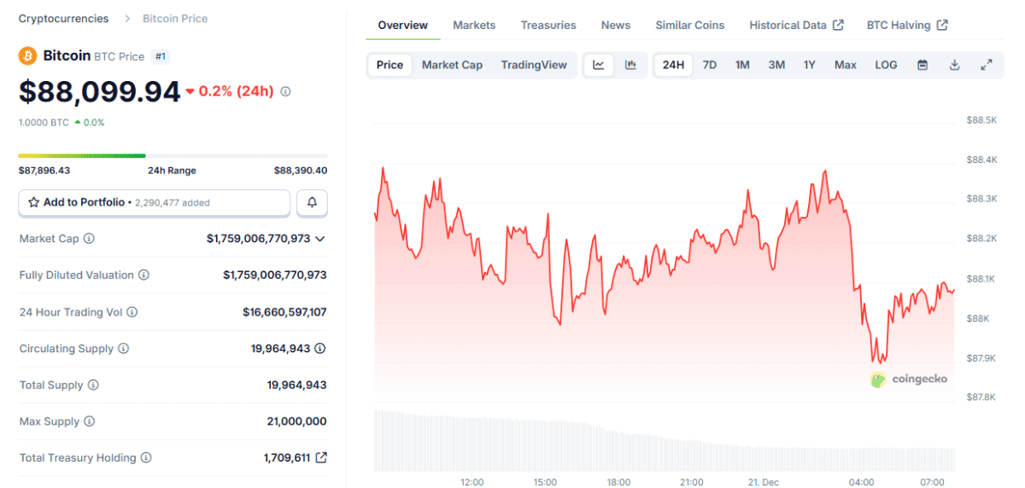Open Total Treasury Holding info icon
This screenshot has width=1025, height=488.
coord(146,458)
